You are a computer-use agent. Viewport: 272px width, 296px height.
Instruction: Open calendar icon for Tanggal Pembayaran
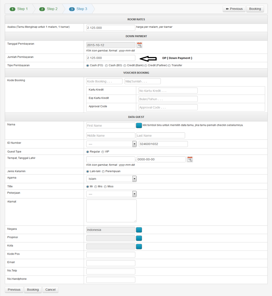(x=139, y=45)
